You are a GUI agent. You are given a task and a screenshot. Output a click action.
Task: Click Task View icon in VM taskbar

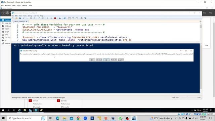click(14, 110)
